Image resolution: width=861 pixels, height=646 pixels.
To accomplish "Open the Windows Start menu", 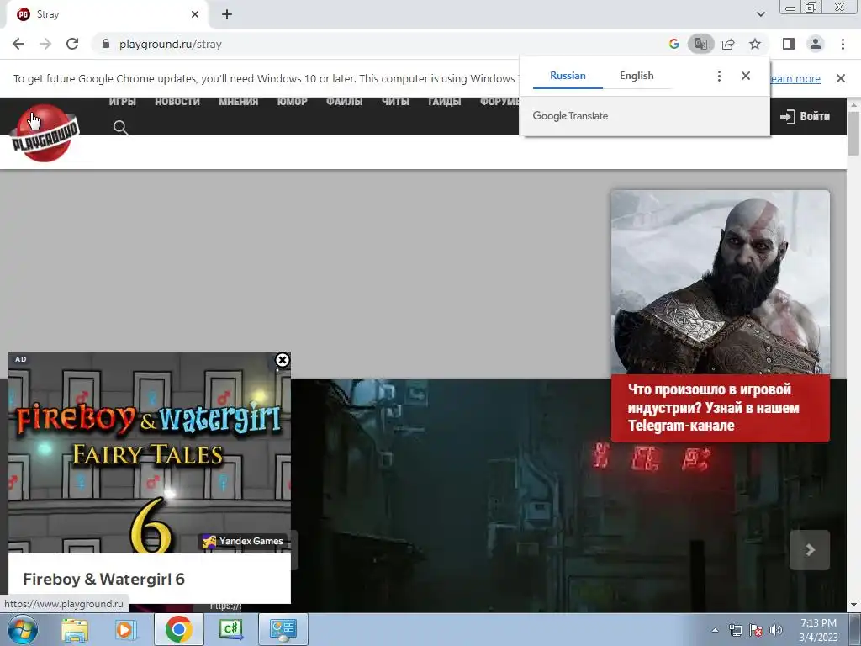I will (21, 629).
